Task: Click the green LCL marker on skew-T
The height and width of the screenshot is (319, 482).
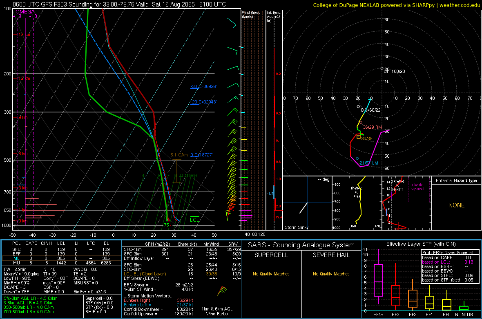Action: click(x=194, y=219)
